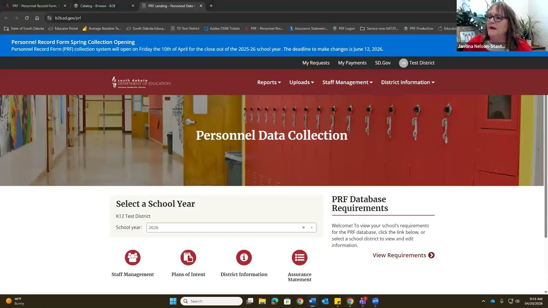
Task: Open the PRF Production bookmark
Action: tap(418, 29)
